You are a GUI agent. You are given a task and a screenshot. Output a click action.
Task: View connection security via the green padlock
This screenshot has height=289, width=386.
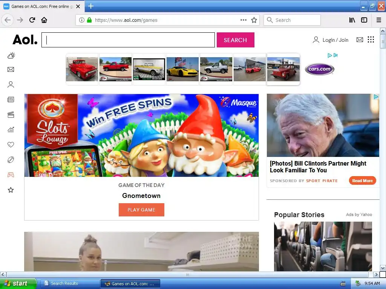coord(89,20)
